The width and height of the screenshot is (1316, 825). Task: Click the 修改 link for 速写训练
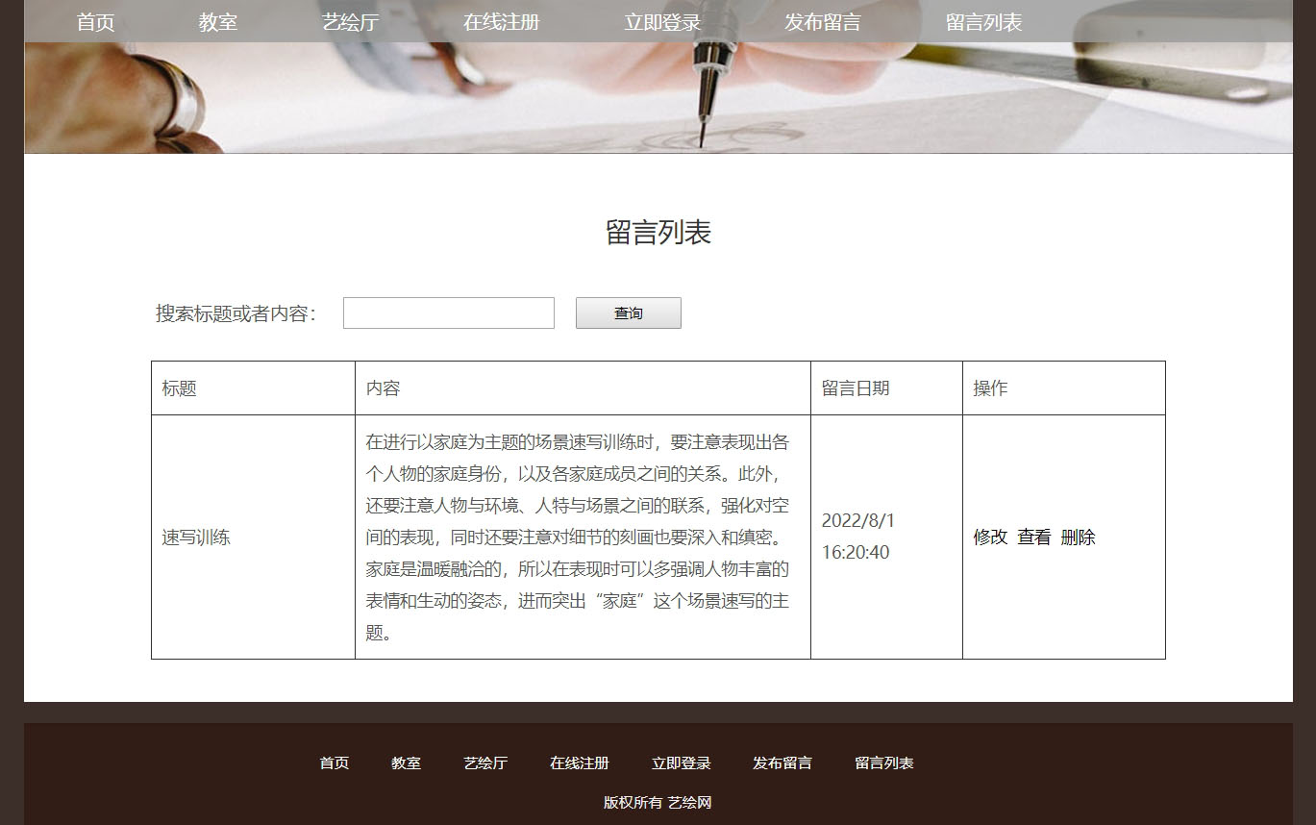[990, 537]
